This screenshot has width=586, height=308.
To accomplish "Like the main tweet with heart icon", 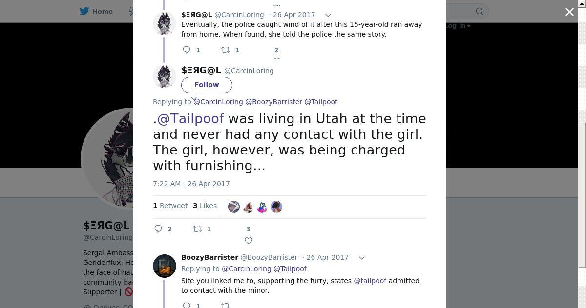I will [248, 241].
